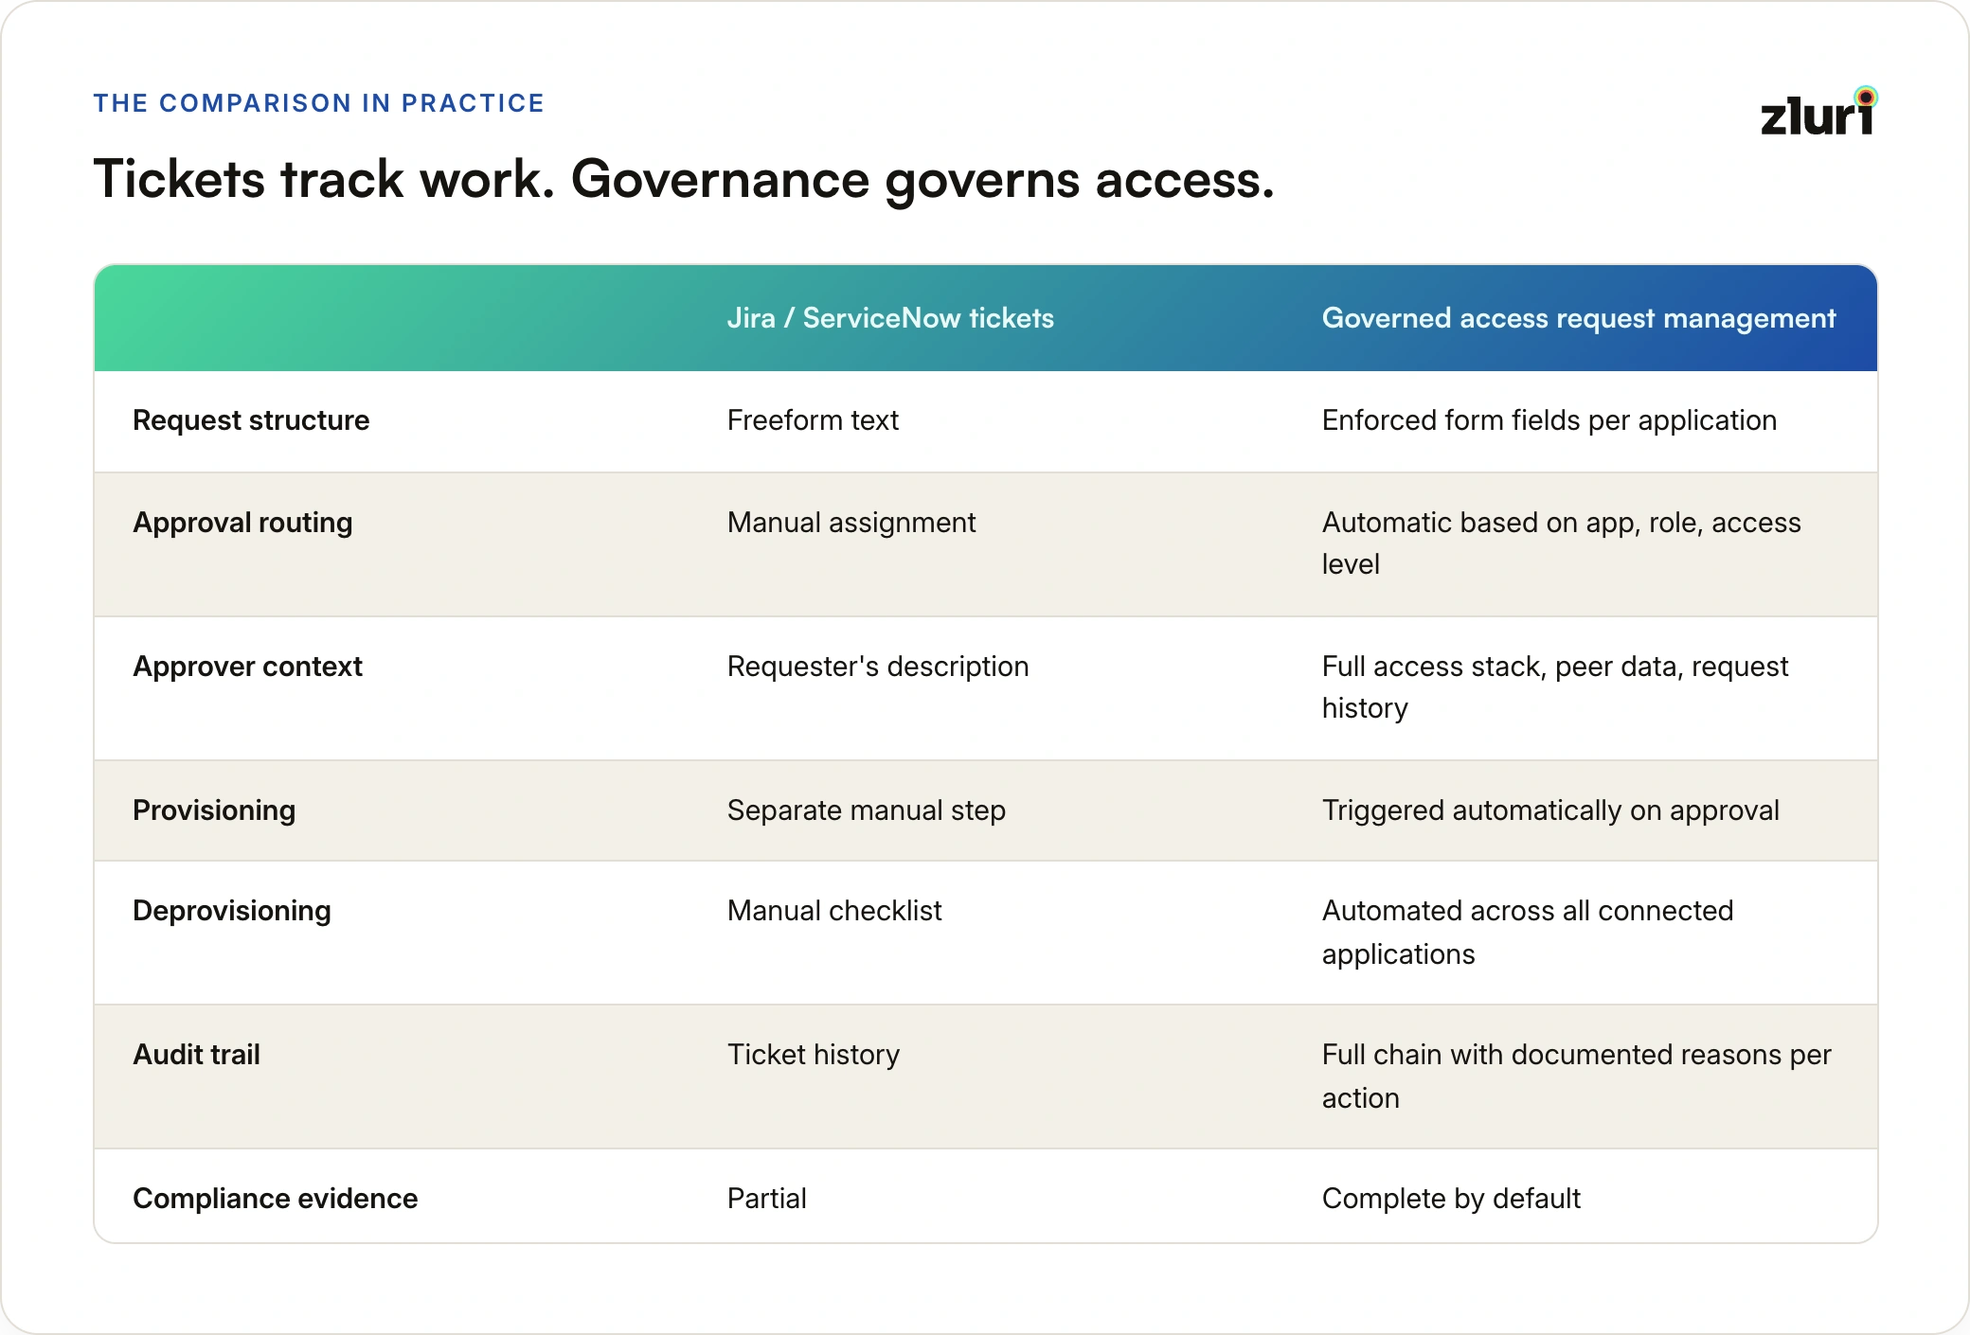
Task: Click 'Governed access request management' column header
Action: click(1579, 319)
